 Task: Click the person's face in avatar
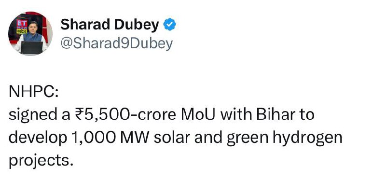[x=32, y=27]
